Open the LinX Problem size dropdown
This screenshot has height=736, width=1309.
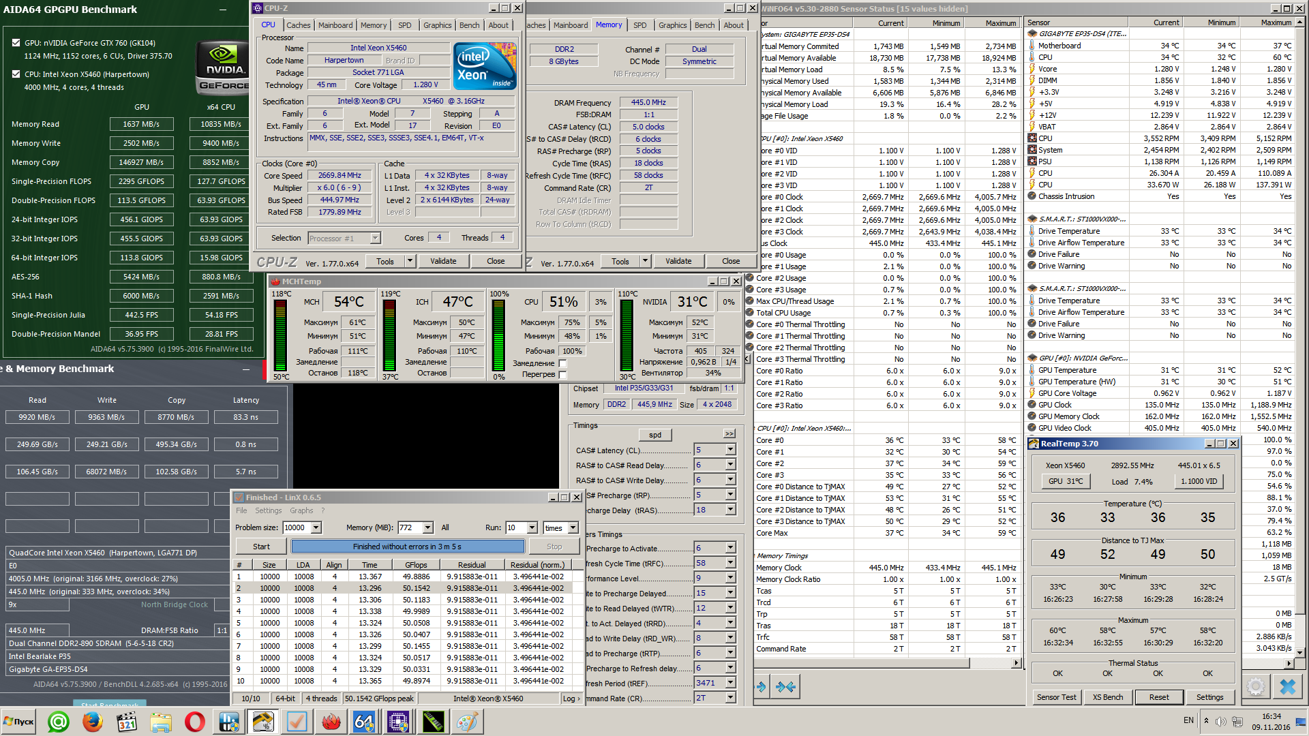pos(316,528)
